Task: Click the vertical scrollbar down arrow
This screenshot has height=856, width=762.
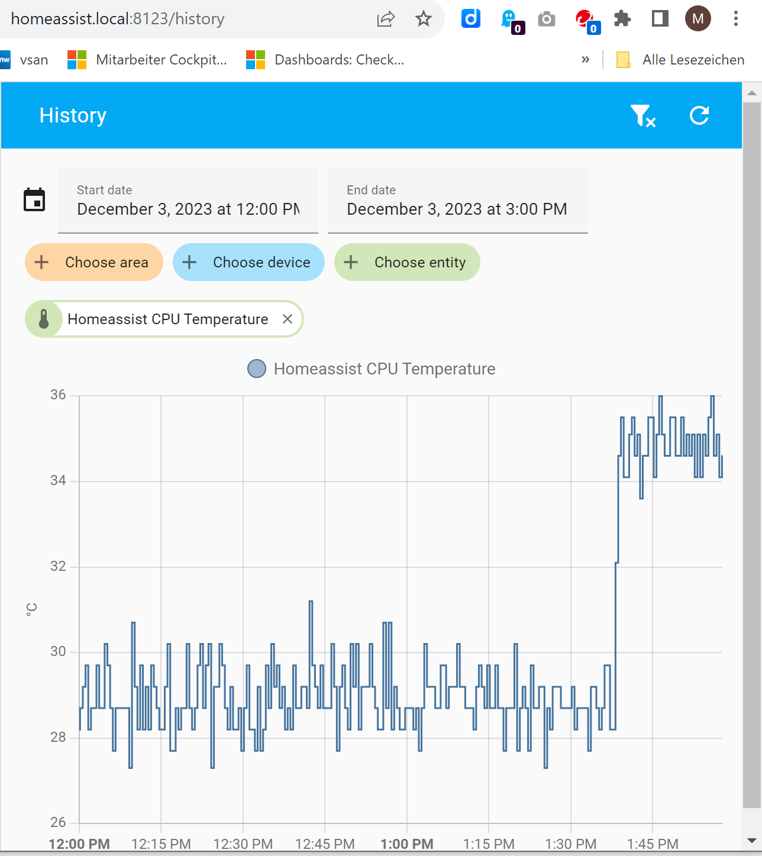Action: click(751, 841)
